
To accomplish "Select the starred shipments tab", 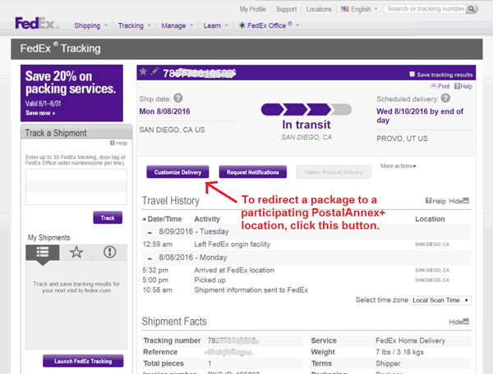I will coord(76,252).
